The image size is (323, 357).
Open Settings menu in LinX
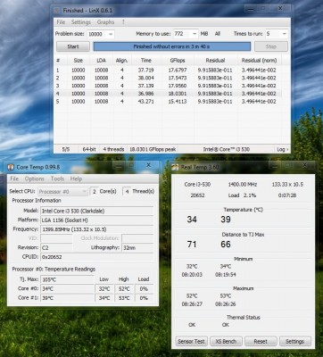(81, 22)
